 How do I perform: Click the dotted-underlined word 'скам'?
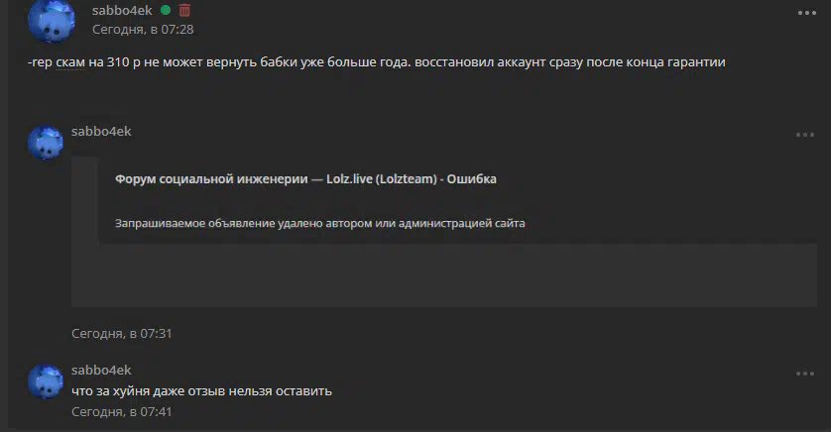(x=70, y=62)
